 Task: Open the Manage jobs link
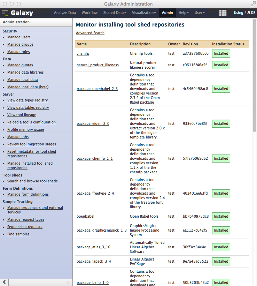click(18, 137)
